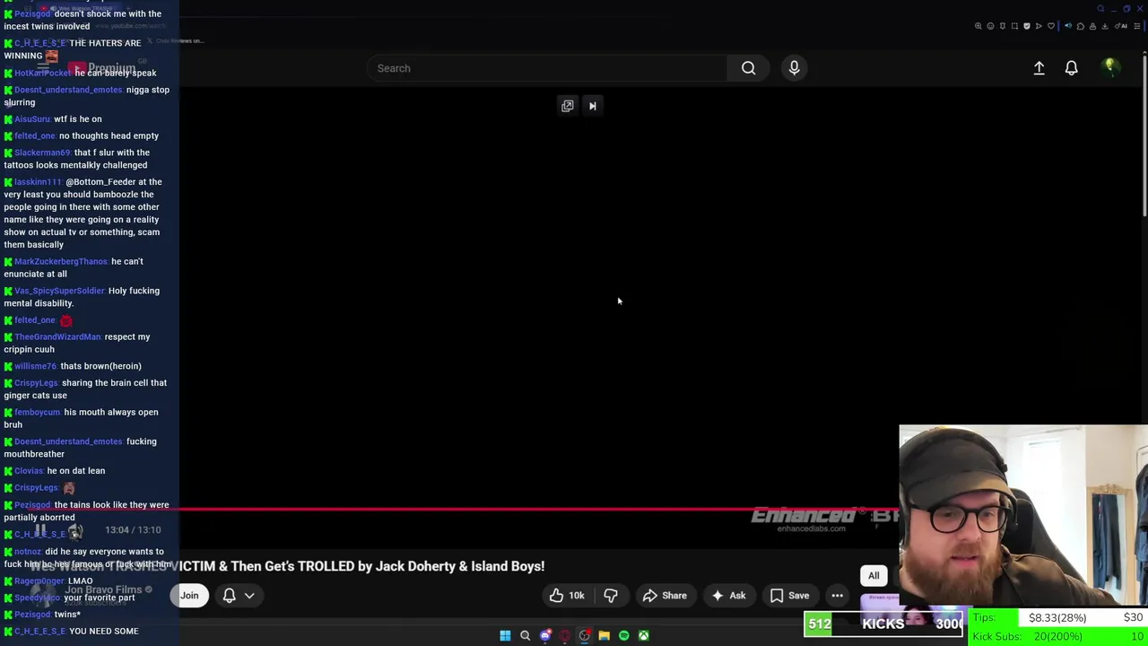Open the browser downloads icon
This screenshot has height=646, width=1148.
pyautogui.click(x=1104, y=26)
